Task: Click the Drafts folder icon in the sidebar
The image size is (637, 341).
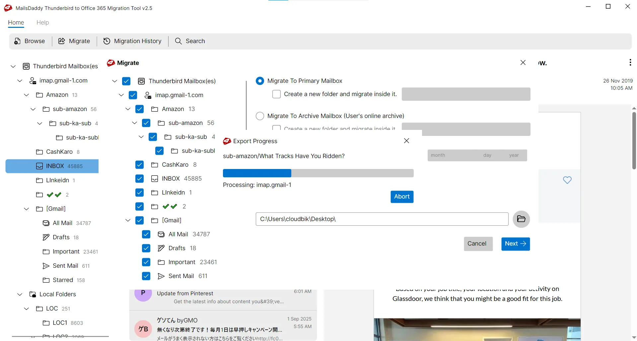Action: pos(46,237)
